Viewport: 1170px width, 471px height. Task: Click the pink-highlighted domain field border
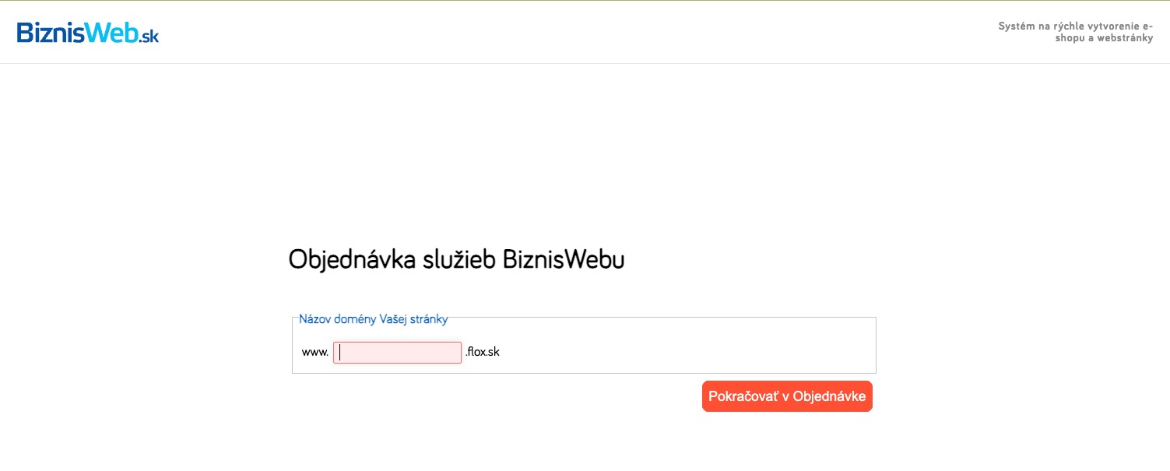pos(397,342)
